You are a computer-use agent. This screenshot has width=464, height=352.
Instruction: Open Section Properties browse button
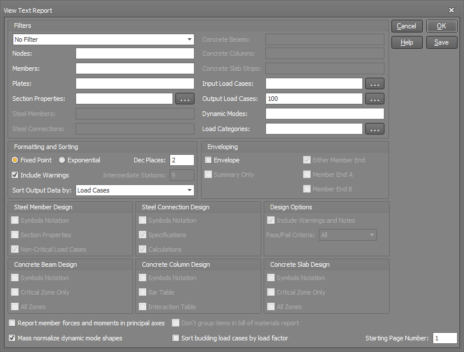pos(185,99)
